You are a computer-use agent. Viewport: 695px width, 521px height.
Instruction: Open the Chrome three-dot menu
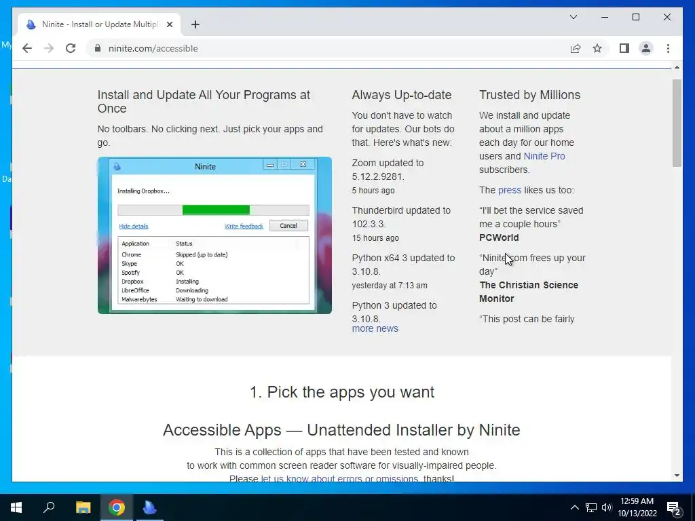tap(668, 48)
